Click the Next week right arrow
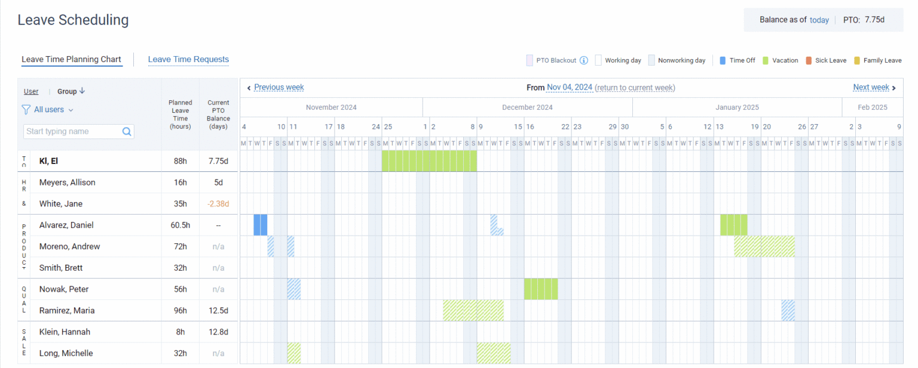The width and height of the screenshot is (918, 368). (894, 88)
